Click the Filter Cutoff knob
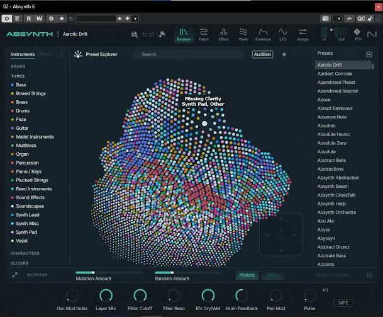This screenshot has height=317, width=383. coord(140,296)
